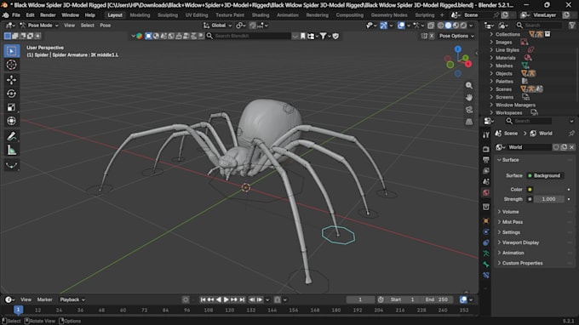Open the Object Data armature properties tab
The width and height of the screenshot is (579, 325).
click(x=486, y=254)
